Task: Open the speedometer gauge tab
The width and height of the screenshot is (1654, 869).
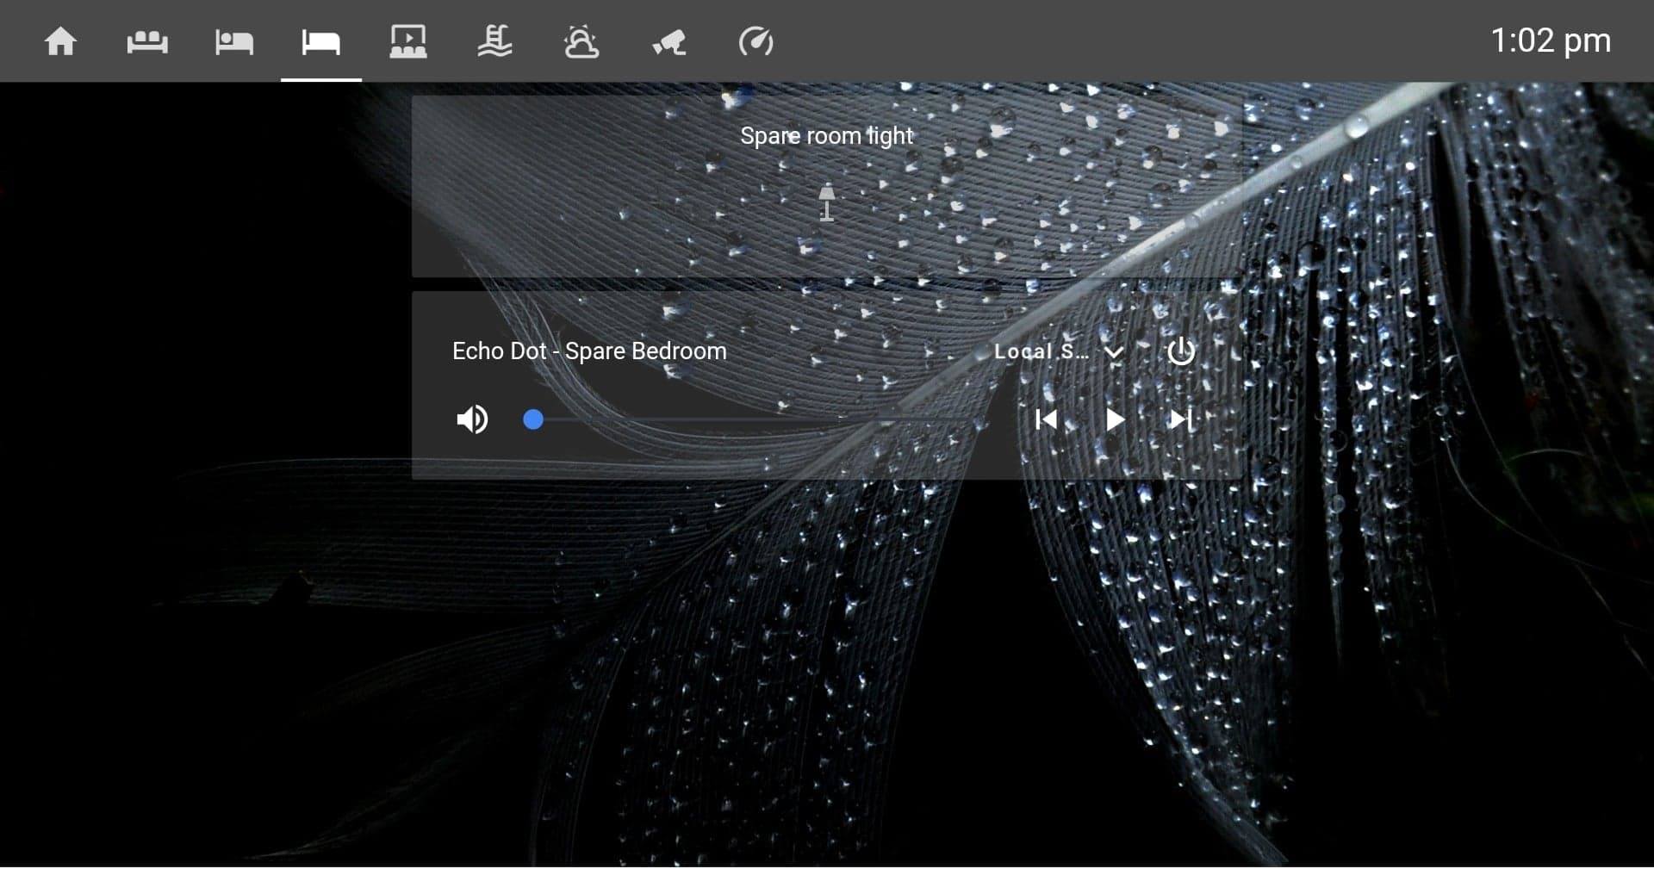Action: click(755, 41)
